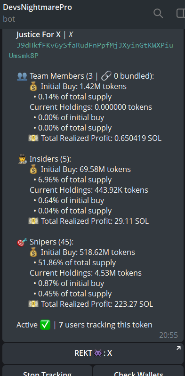Click the banknote icon beside 29.11 SOL profit
Viewport: 185px width, 376px height.
(33, 221)
